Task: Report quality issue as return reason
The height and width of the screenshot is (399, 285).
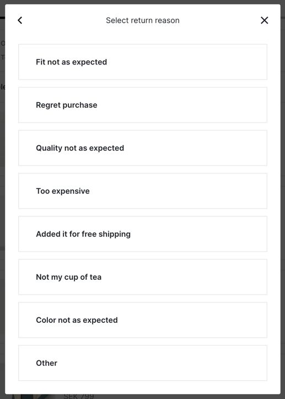Action: coord(143,148)
